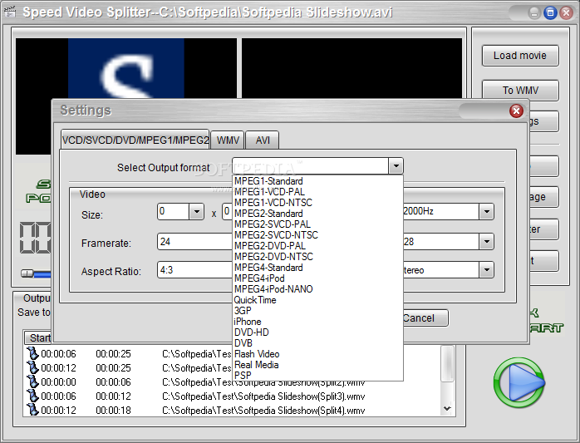Click the app icon in title bar

pos(10,12)
